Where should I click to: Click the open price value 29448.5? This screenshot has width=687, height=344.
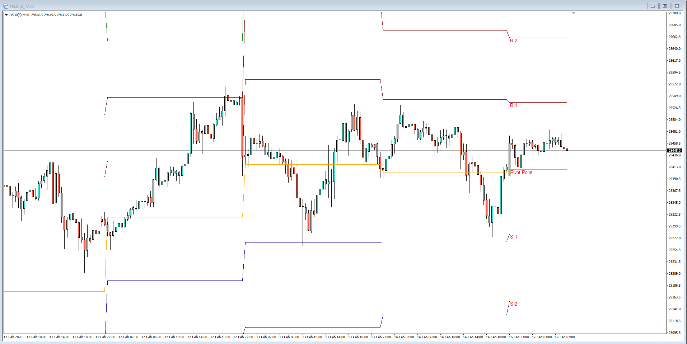click(x=37, y=15)
